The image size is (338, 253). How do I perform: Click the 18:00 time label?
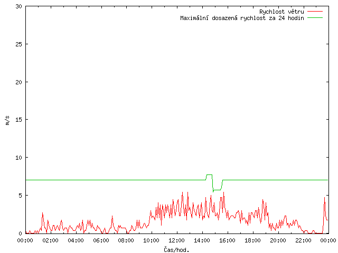(x=252, y=240)
